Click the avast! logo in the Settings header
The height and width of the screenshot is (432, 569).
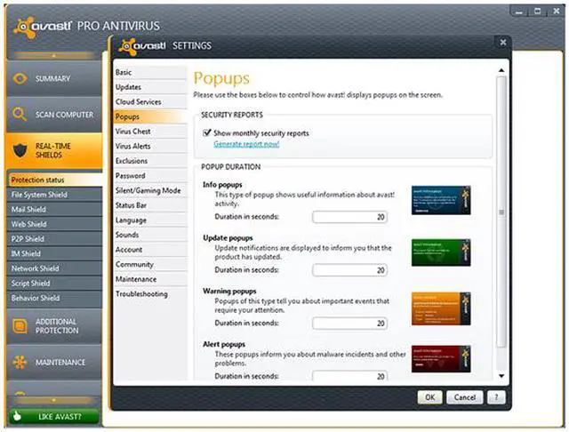142,46
